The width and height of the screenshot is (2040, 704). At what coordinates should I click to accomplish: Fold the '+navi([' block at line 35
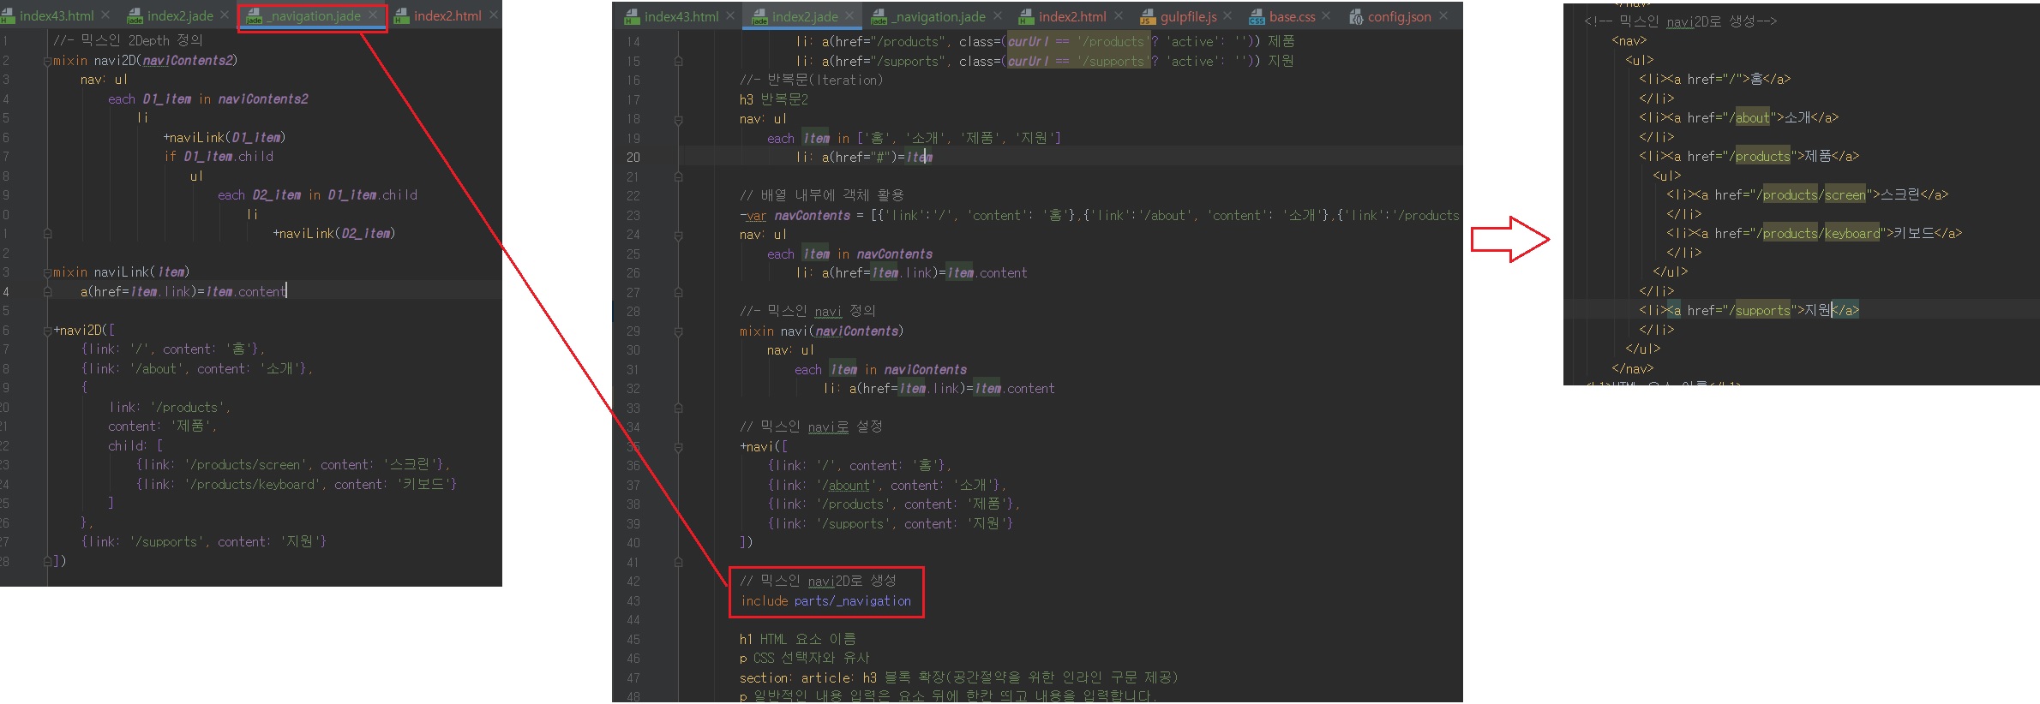point(678,447)
